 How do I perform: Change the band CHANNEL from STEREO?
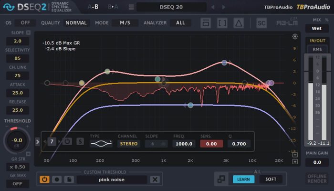129,144
